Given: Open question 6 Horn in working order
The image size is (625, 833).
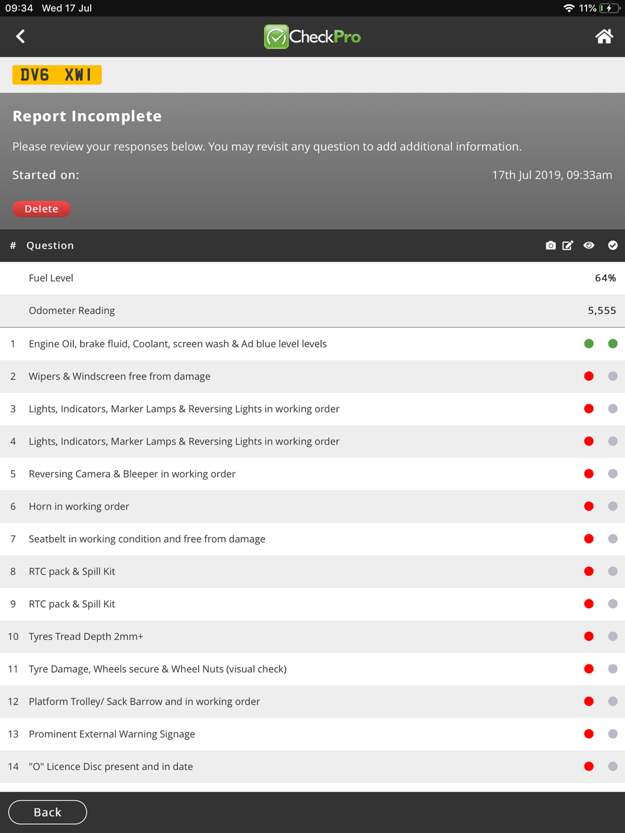Looking at the screenshot, I should click(x=312, y=506).
